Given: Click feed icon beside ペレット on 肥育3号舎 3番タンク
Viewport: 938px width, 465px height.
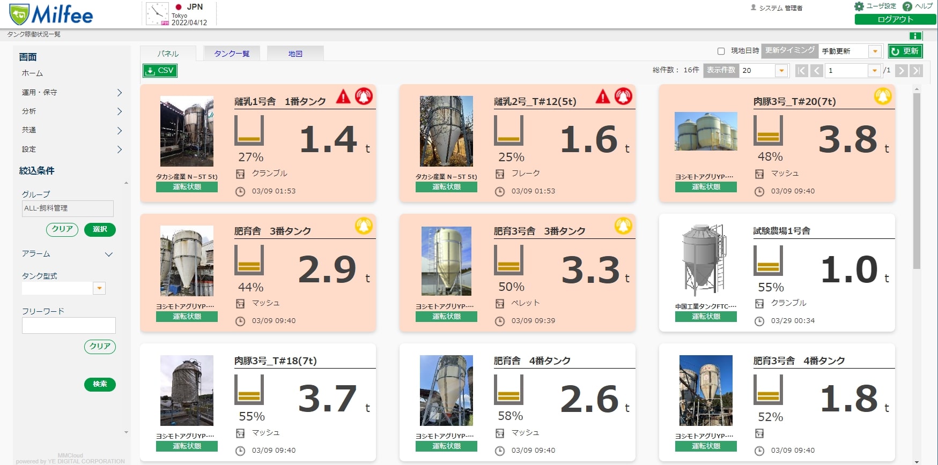Looking at the screenshot, I should 500,304.
